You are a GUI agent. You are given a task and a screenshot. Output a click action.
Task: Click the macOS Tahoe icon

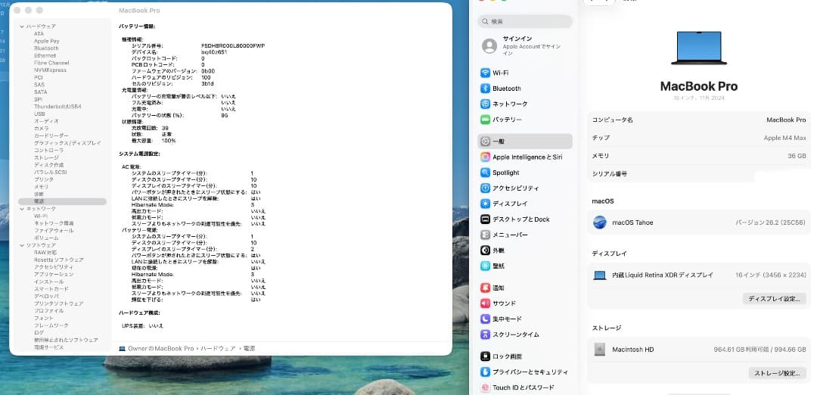coord(600,222)
